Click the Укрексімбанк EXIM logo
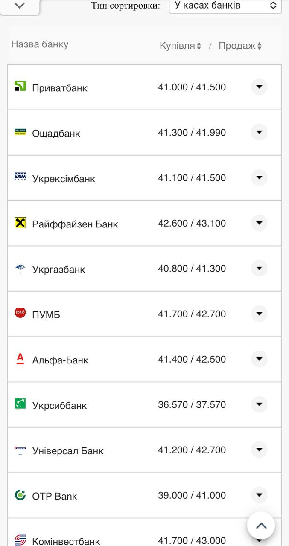 20,177
